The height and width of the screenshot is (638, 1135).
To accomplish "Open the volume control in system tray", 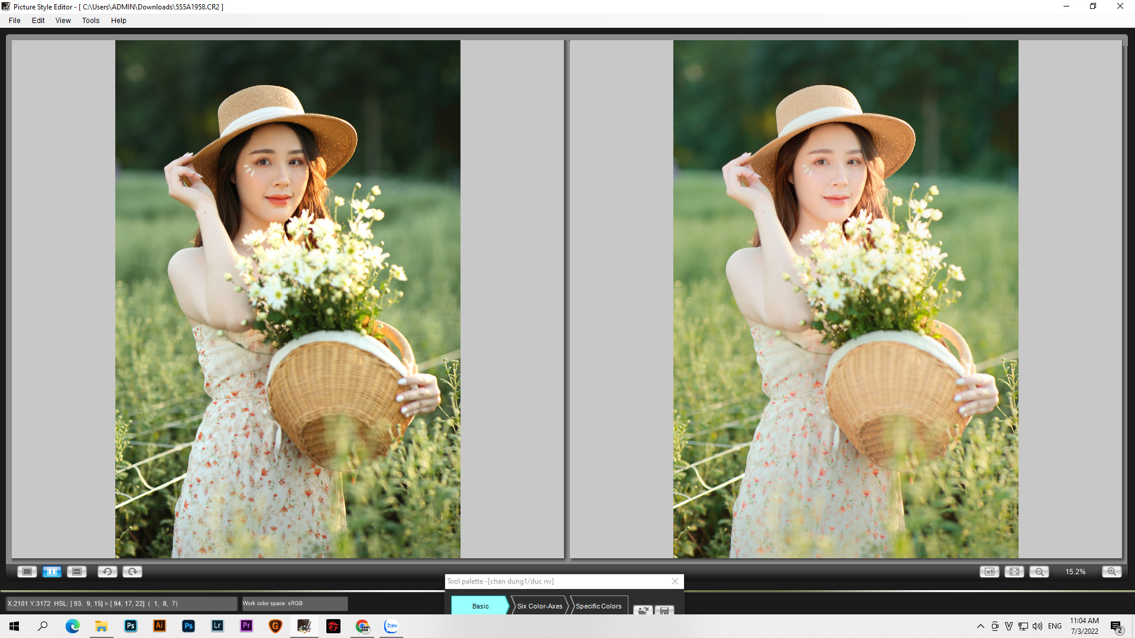I will click(1037, 626).
